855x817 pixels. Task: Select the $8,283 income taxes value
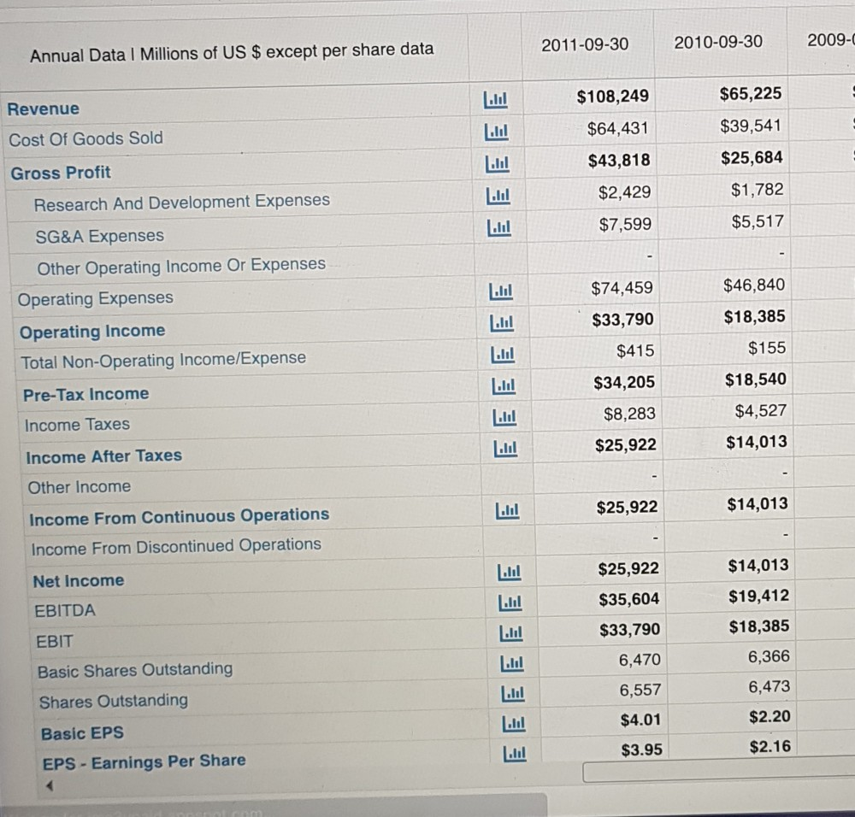click(x=629, y=414)
